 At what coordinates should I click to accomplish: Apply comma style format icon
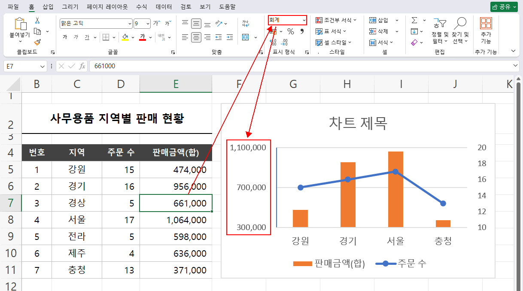pos(302,31)
